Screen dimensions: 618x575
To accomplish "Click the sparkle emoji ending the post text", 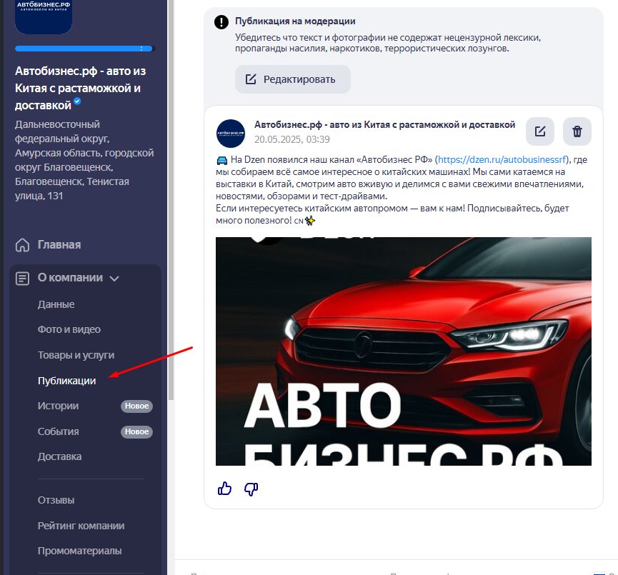I will pyautogui.click(x=310, y=221).
